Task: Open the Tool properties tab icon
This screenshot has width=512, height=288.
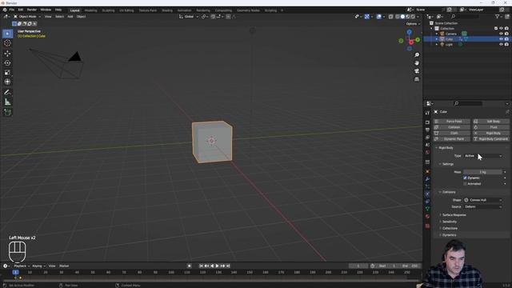Action: click(427, 113)
